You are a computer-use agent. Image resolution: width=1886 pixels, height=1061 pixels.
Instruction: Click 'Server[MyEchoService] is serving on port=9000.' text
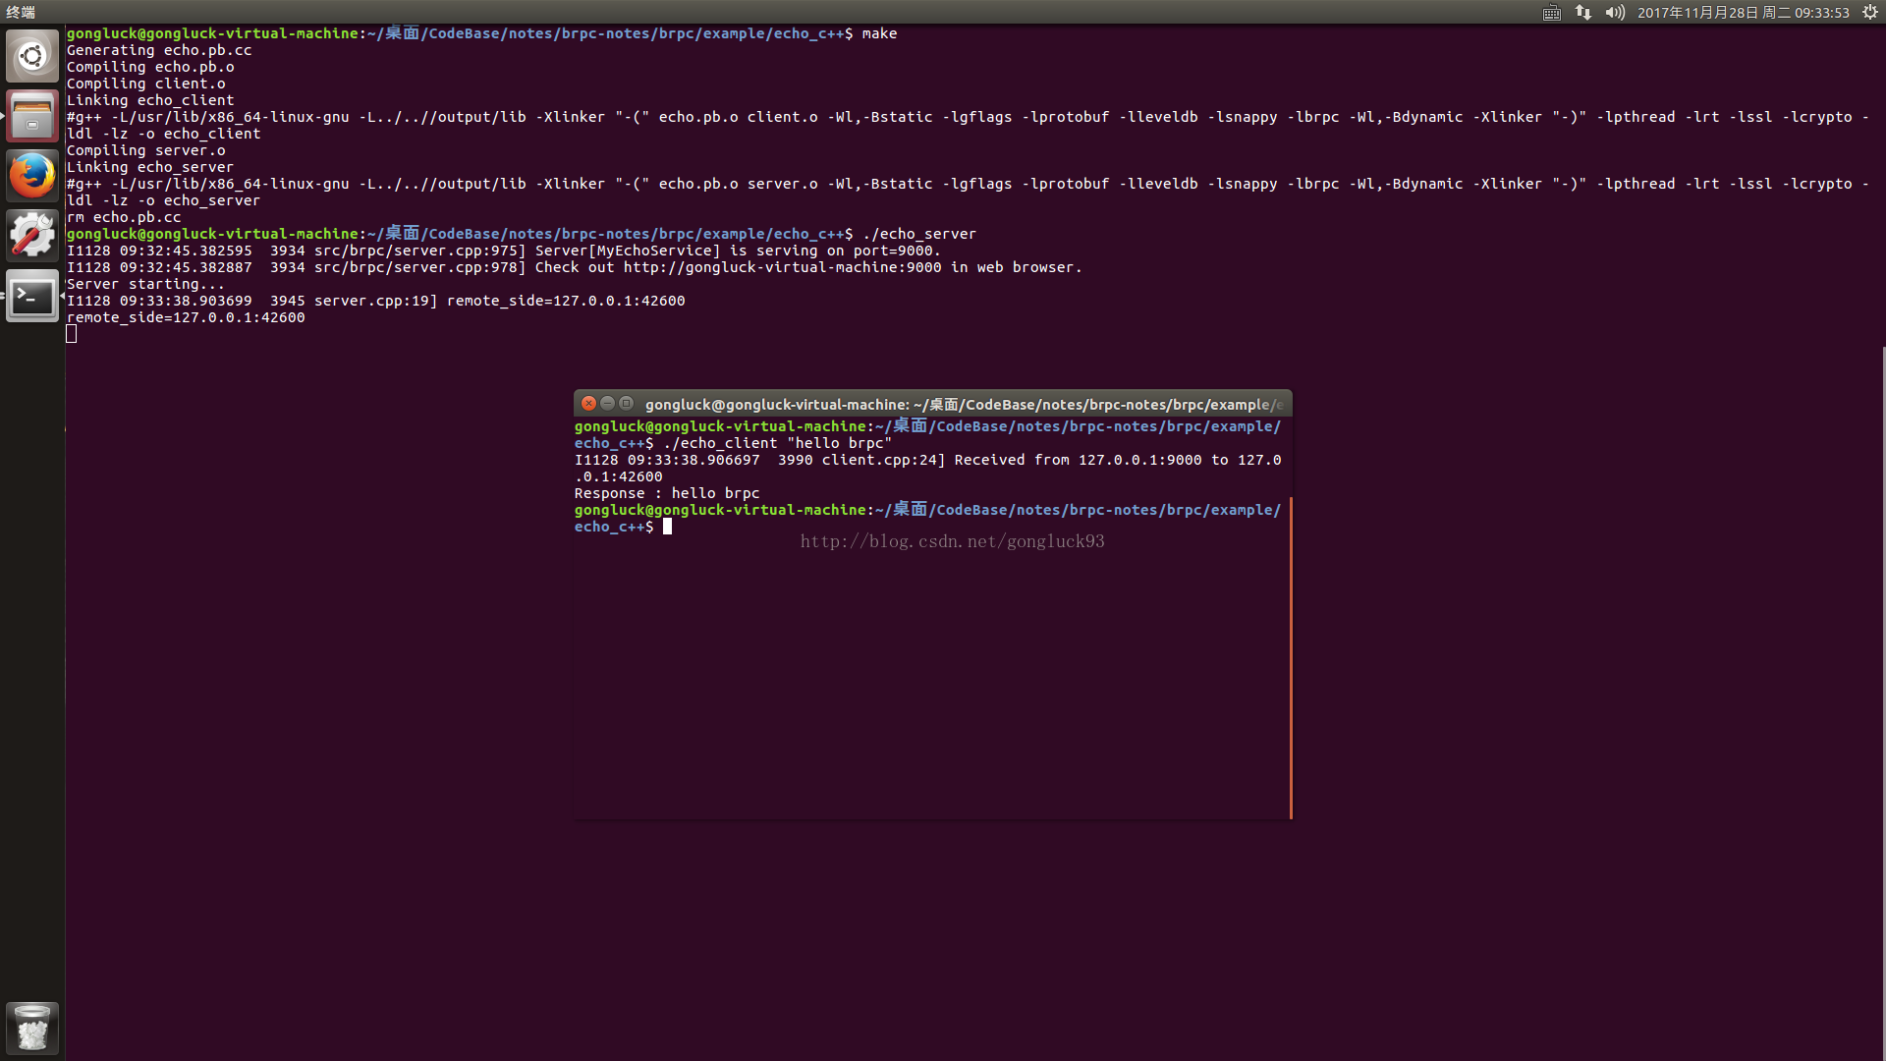click(738, 251)
